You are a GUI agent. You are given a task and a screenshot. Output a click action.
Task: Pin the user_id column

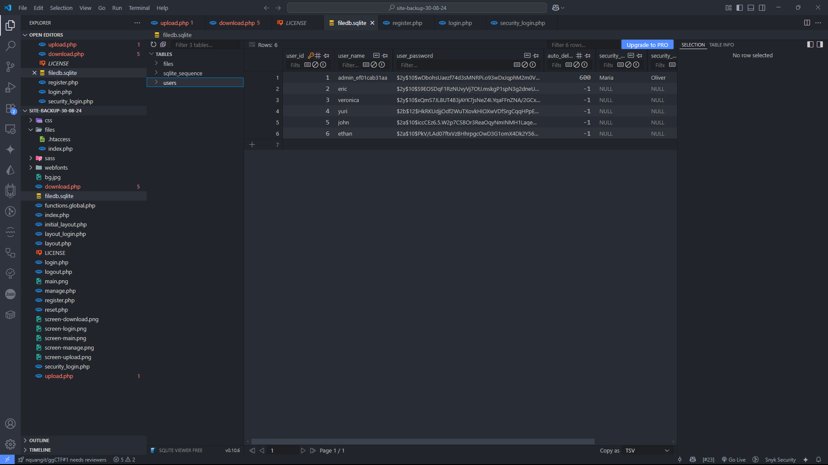326,56
